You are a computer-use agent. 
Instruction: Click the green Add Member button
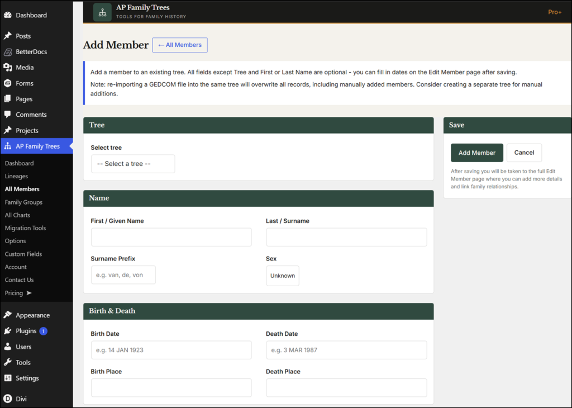(x=477, y=153)
